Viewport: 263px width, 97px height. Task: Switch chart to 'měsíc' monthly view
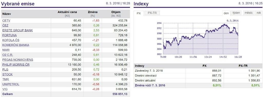(x=248, y=13)
